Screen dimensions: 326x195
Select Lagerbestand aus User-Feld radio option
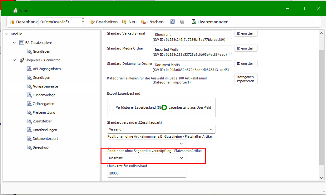tap(164, 107)
